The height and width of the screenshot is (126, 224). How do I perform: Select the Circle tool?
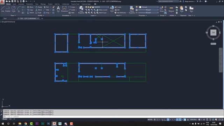coord(13,9)
